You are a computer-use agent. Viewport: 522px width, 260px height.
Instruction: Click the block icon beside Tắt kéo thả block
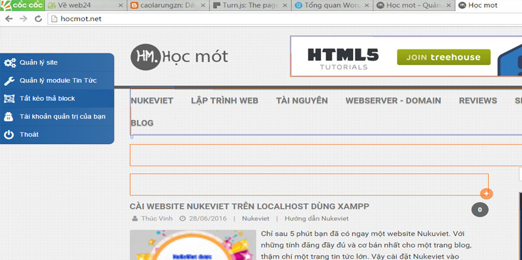point(9,99)
